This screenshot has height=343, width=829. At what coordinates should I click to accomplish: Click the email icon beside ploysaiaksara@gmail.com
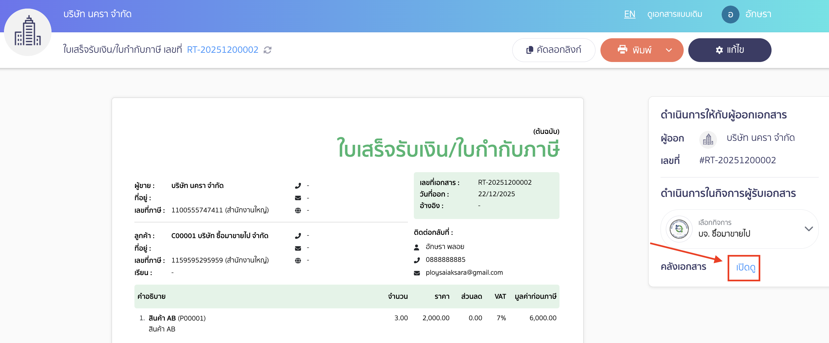pos(417,272)
